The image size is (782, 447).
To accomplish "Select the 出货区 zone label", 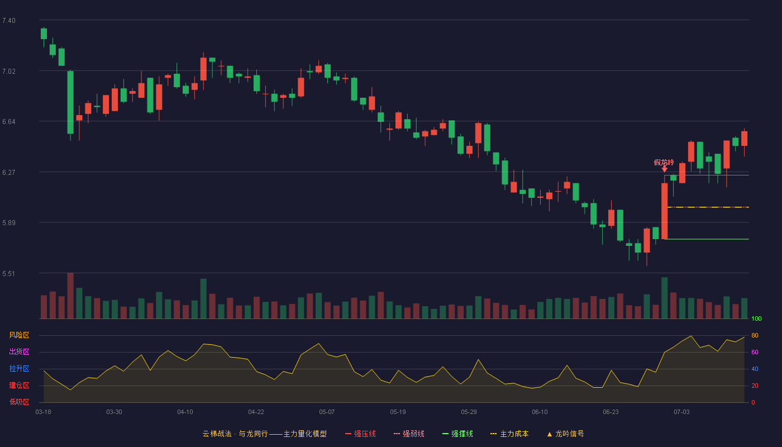I will [x=19, y=352].
